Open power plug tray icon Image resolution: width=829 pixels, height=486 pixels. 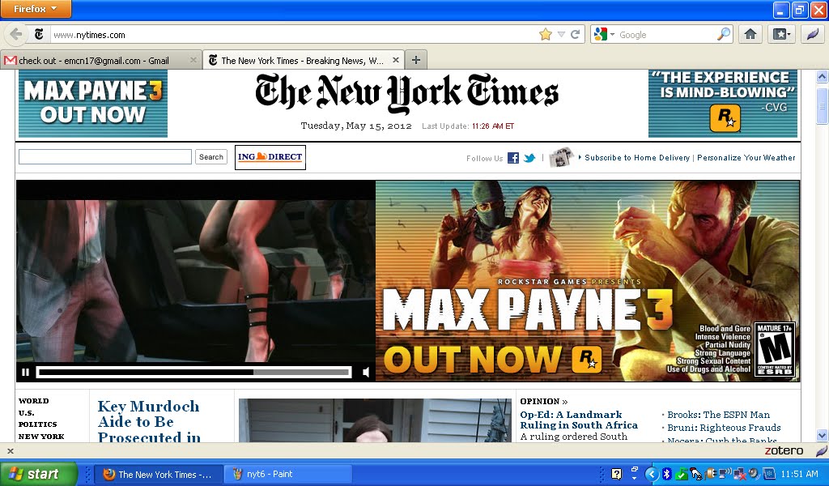(x=710, y=473)
